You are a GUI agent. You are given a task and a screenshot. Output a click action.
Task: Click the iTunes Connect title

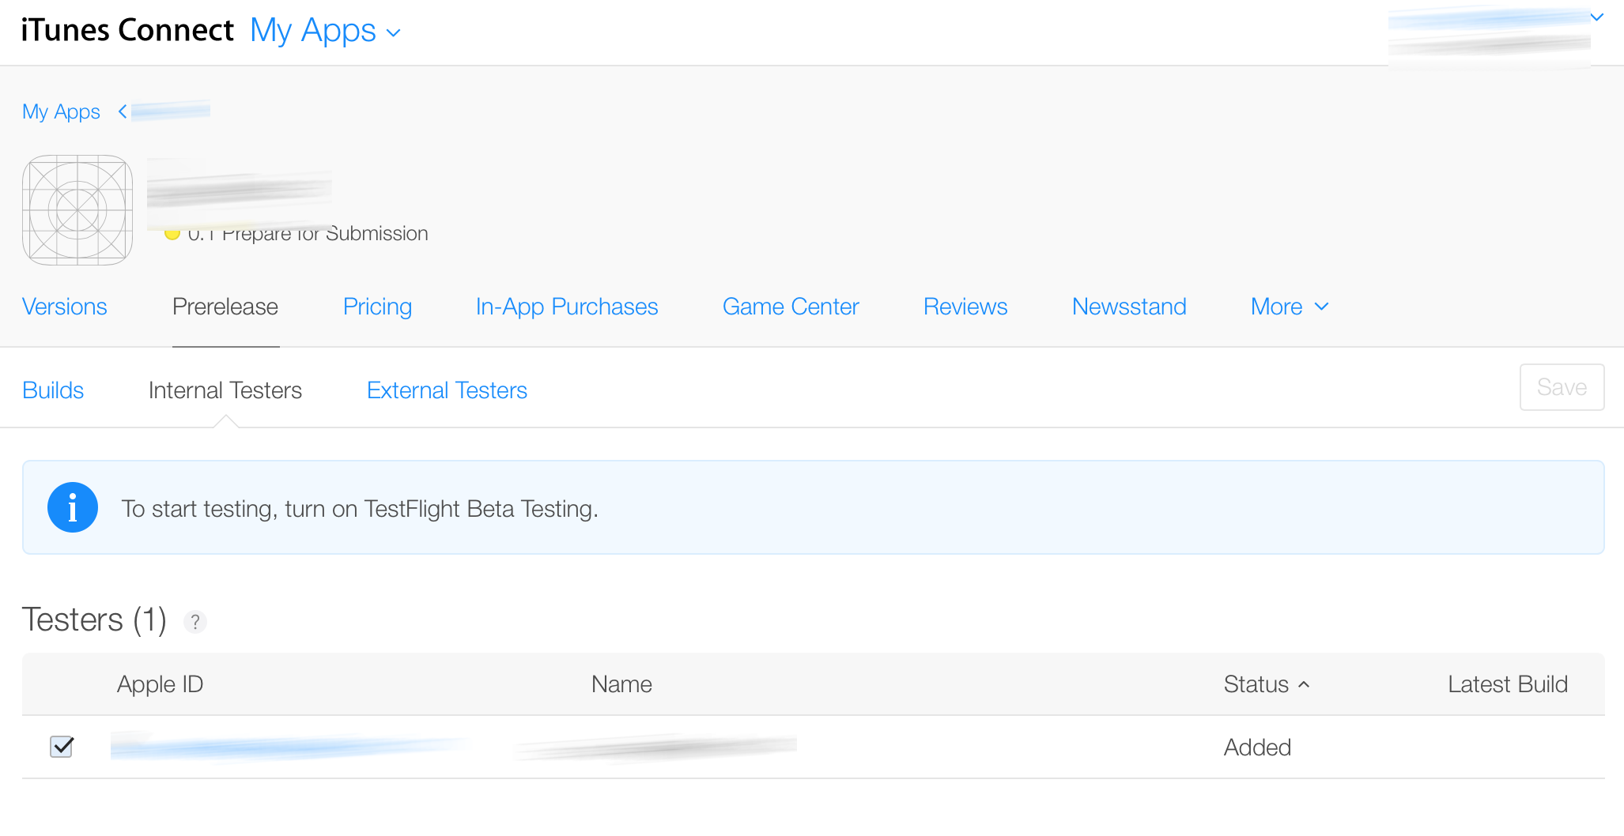click(x=127, y=30)
